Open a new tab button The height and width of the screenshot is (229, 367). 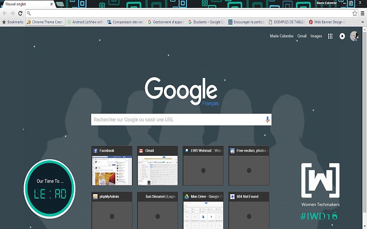click(60, 4)
